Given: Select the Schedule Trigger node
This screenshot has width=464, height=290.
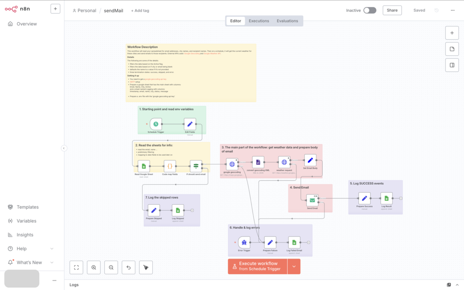Looking at the screenshot, I should [156, 124].
